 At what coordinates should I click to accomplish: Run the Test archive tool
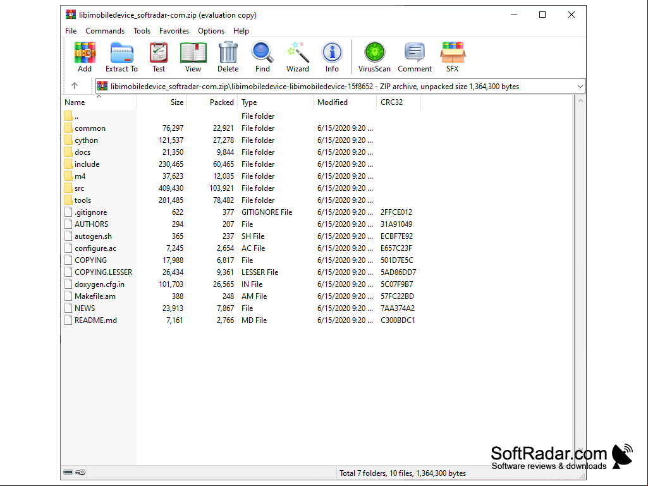159,57
